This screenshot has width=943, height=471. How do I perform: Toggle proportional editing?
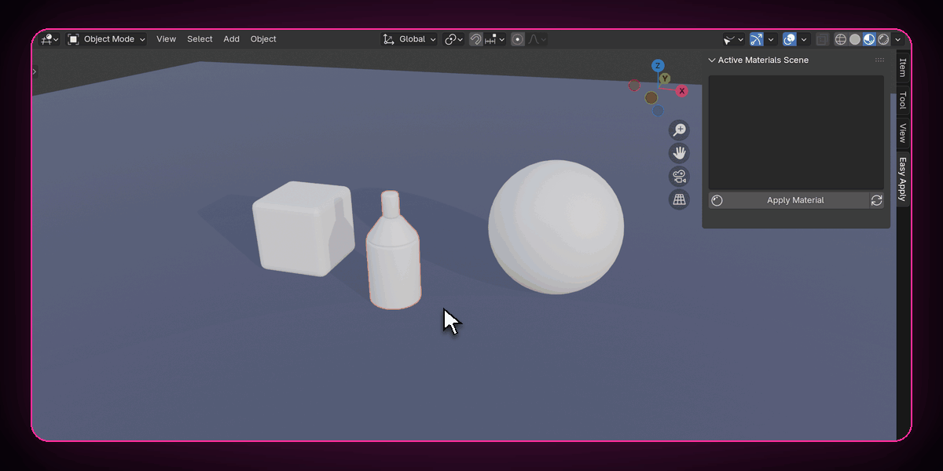pyautogui.click(x=517, y=39)
